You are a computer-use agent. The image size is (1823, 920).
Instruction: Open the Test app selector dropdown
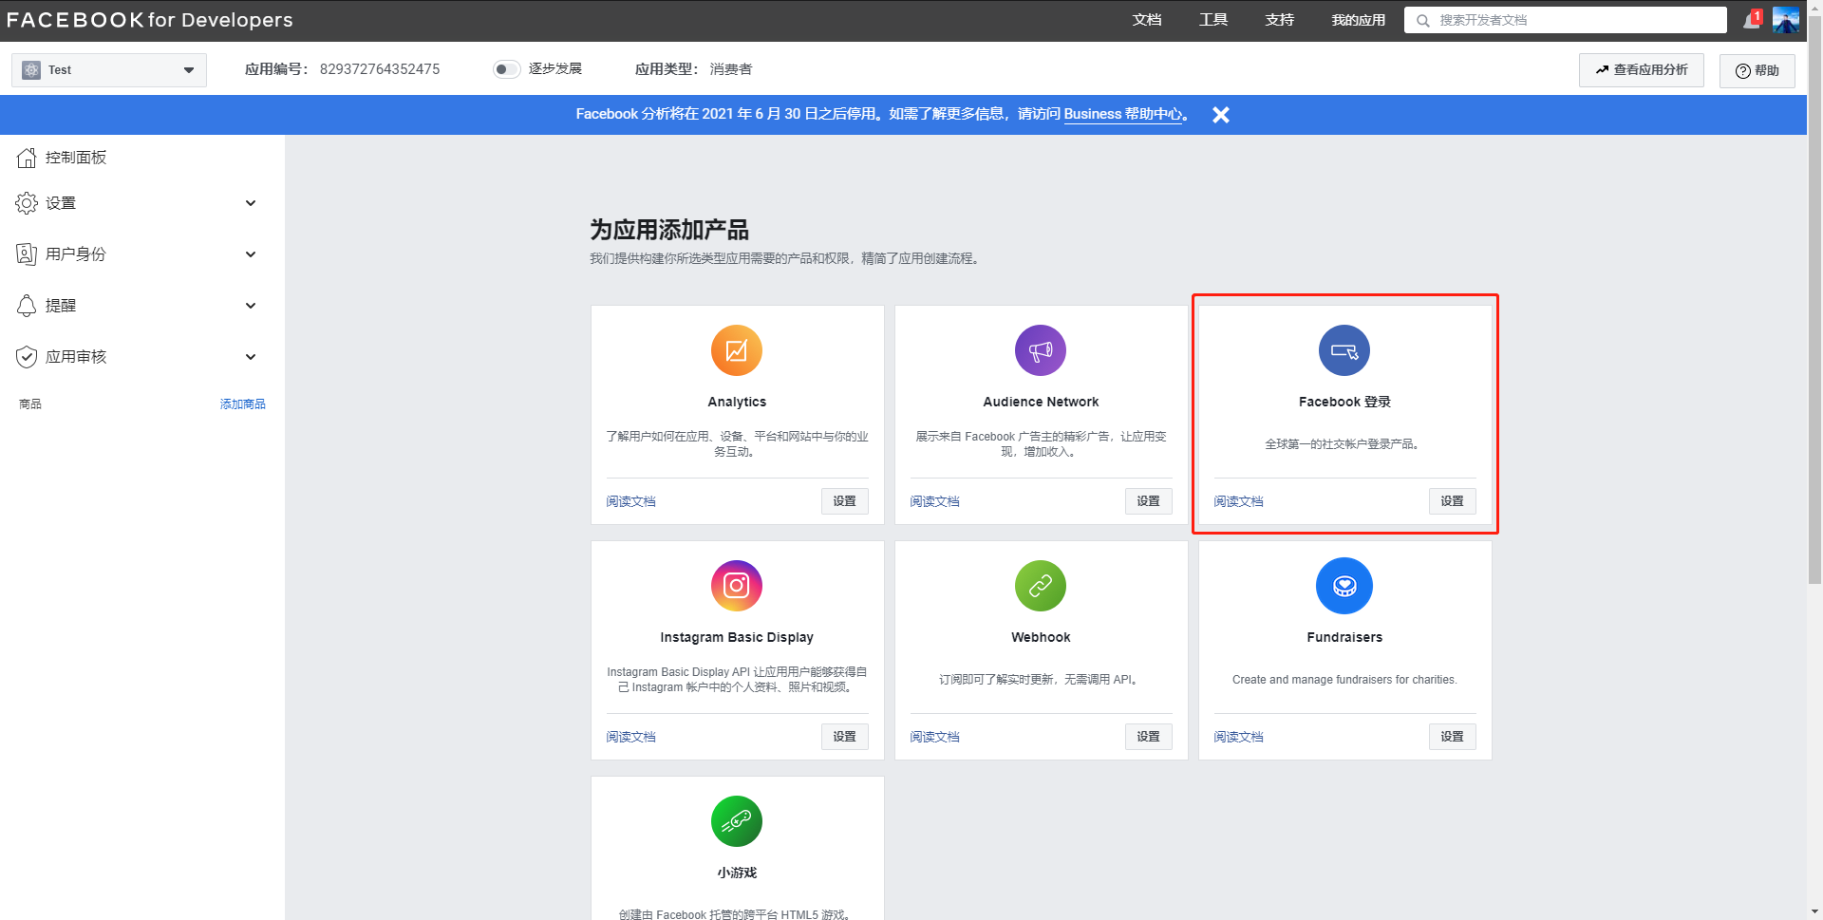(x=107, y=69)
